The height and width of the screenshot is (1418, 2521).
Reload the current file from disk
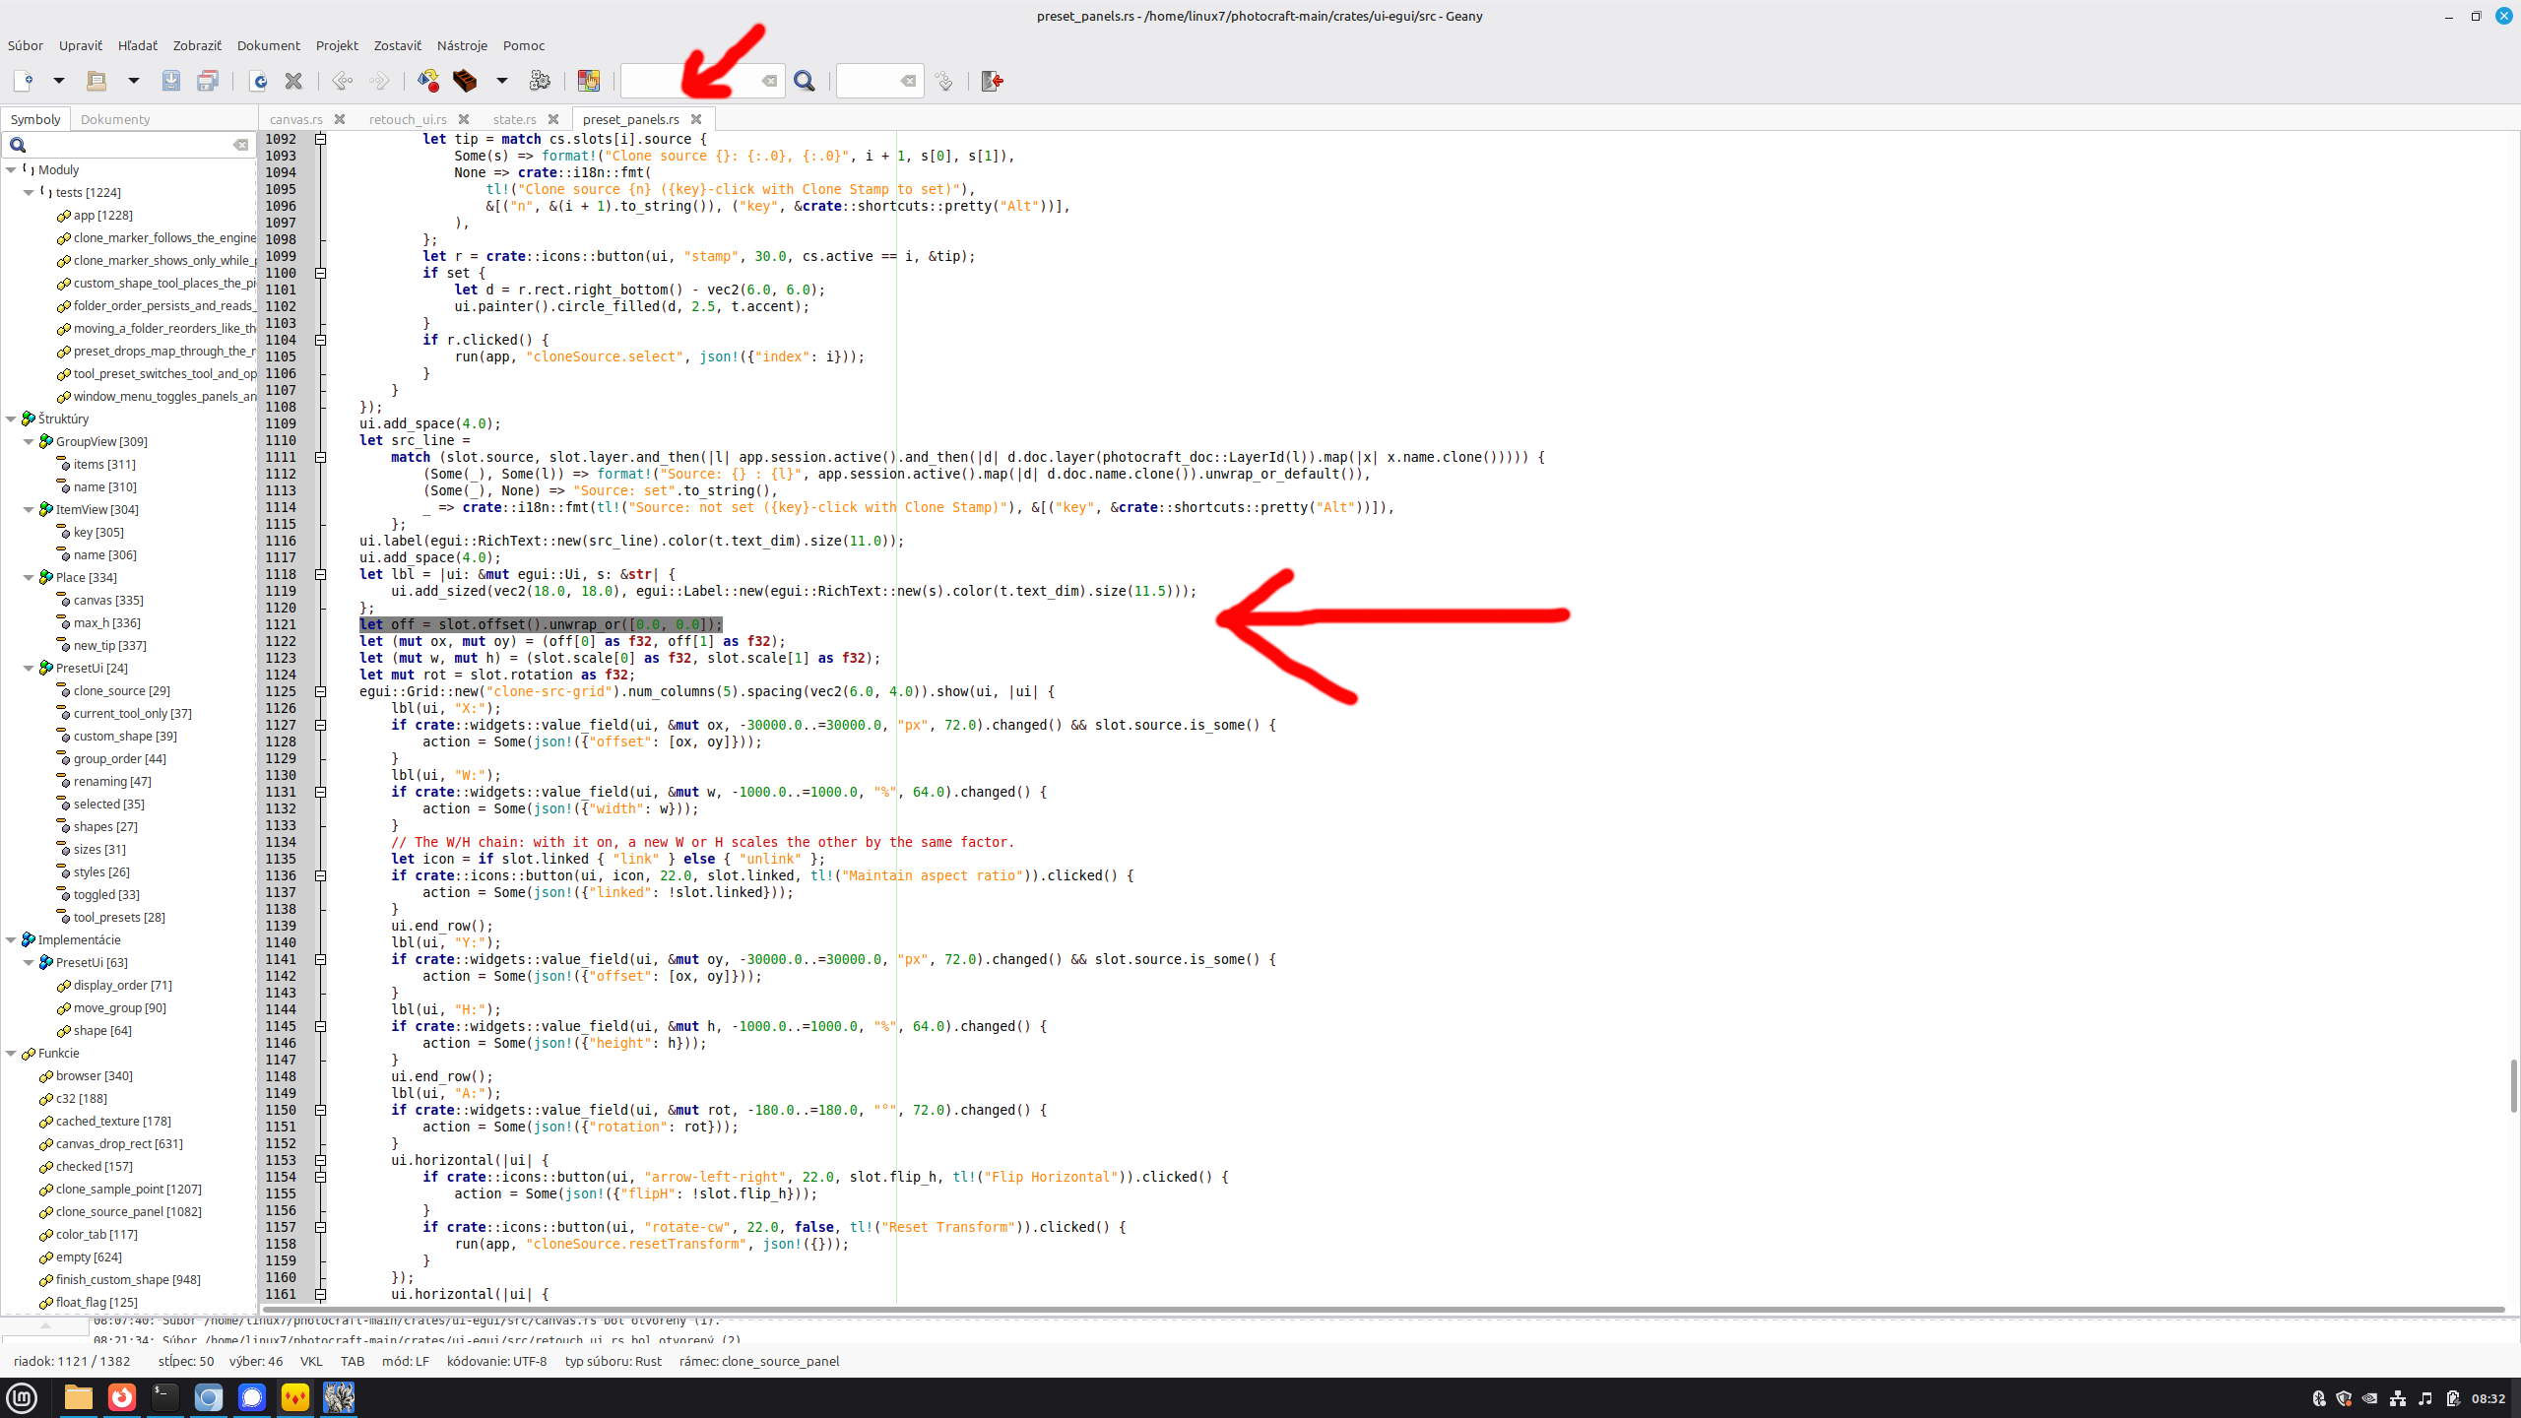[259, 81]
